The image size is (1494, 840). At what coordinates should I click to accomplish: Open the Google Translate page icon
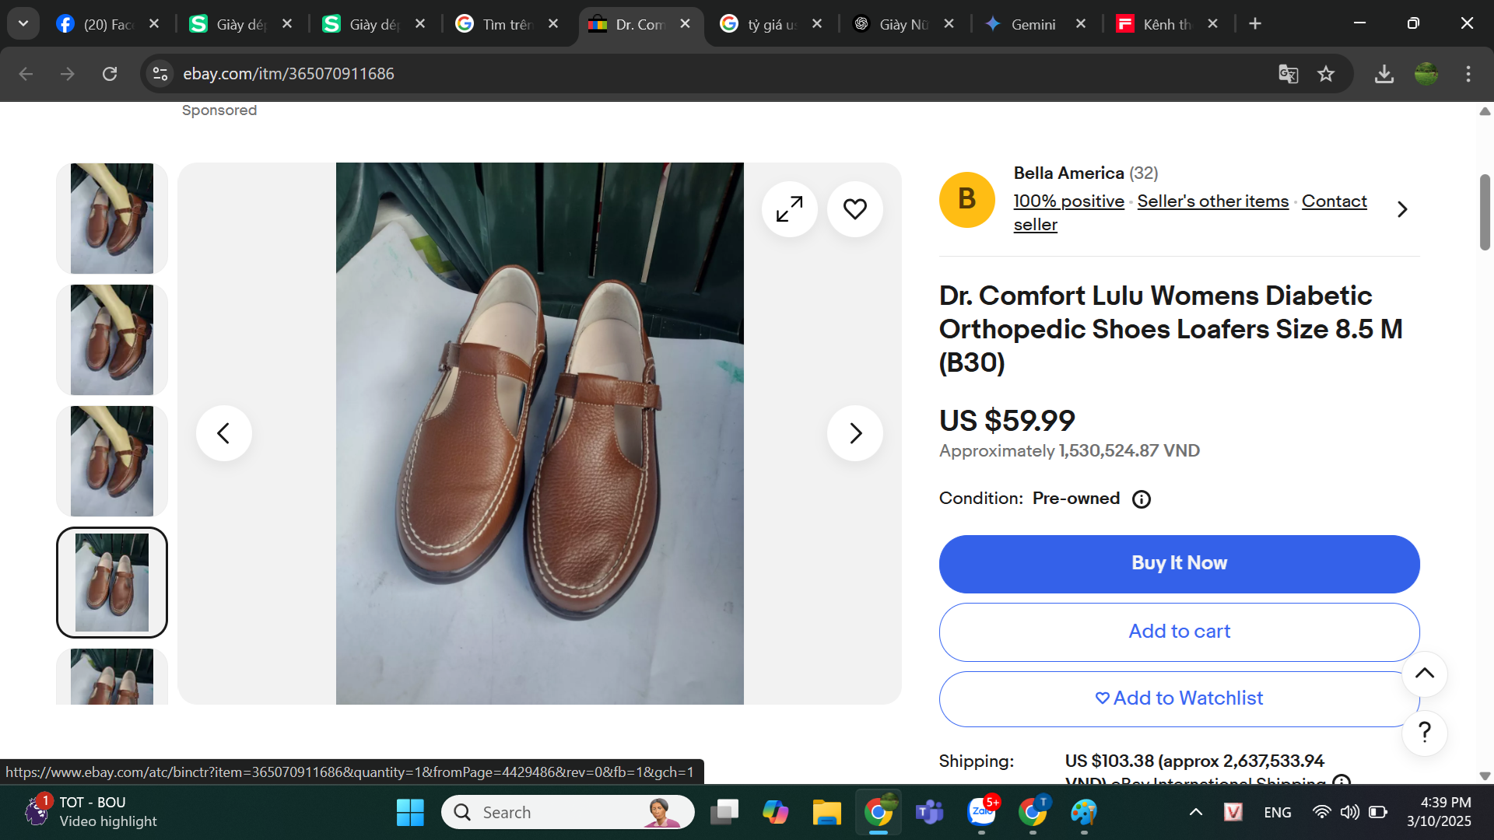[1288, 74]
